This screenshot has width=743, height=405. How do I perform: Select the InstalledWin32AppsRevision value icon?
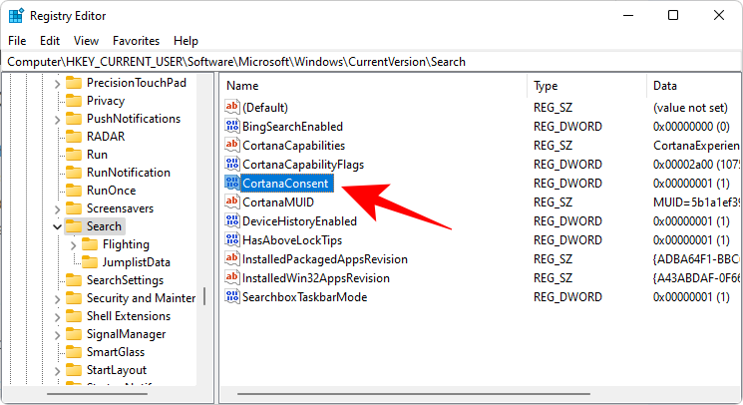232,278
